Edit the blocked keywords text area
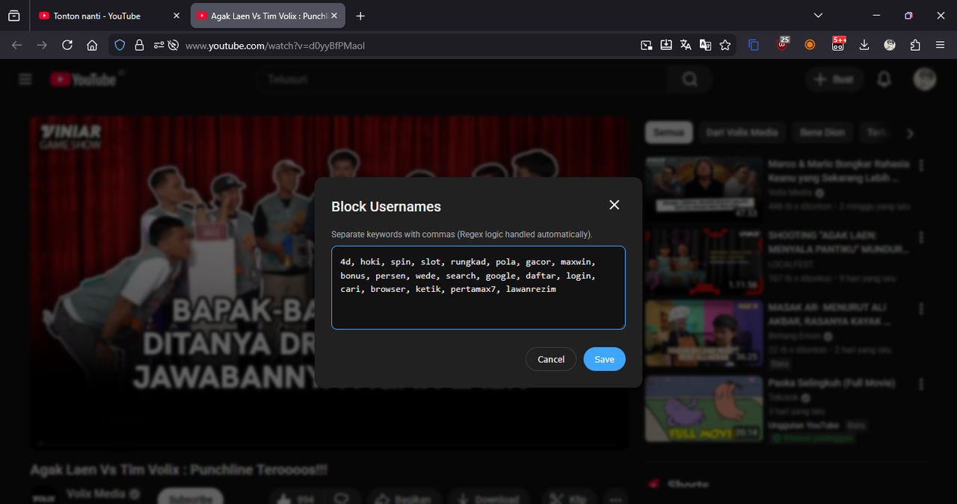 click(478, 287)
